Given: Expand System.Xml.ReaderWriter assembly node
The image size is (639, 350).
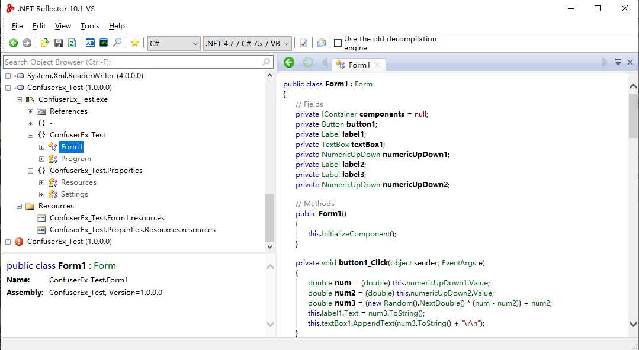Looking at the screenshot, I should point(8,76).
